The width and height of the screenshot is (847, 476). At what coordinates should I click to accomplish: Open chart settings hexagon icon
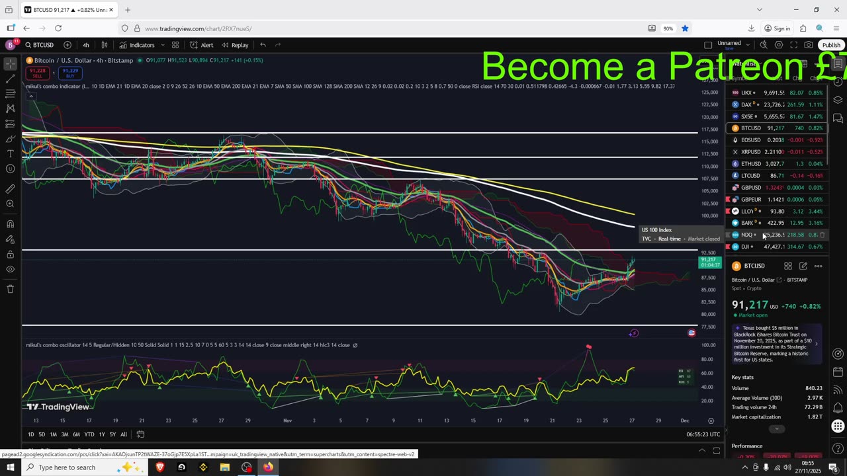779,45
